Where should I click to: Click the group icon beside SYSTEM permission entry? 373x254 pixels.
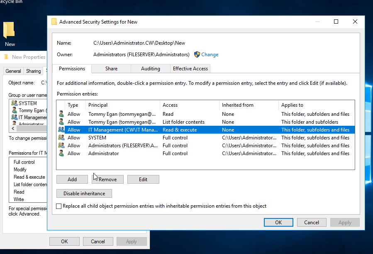tap(61, 138)
